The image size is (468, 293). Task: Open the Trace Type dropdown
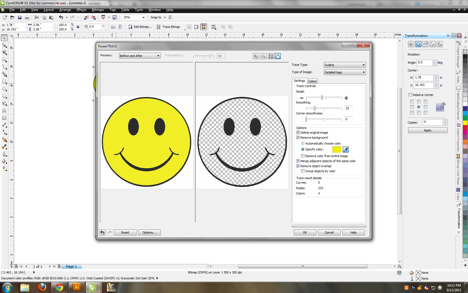click(x=345, y=65)
